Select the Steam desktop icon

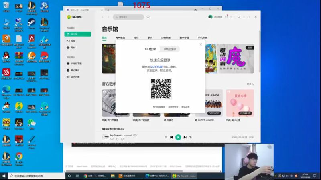point(32,24)
